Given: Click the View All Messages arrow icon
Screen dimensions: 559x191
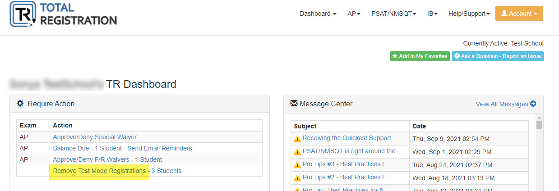Looking at the screenshot, I should (x=533, y=104).
